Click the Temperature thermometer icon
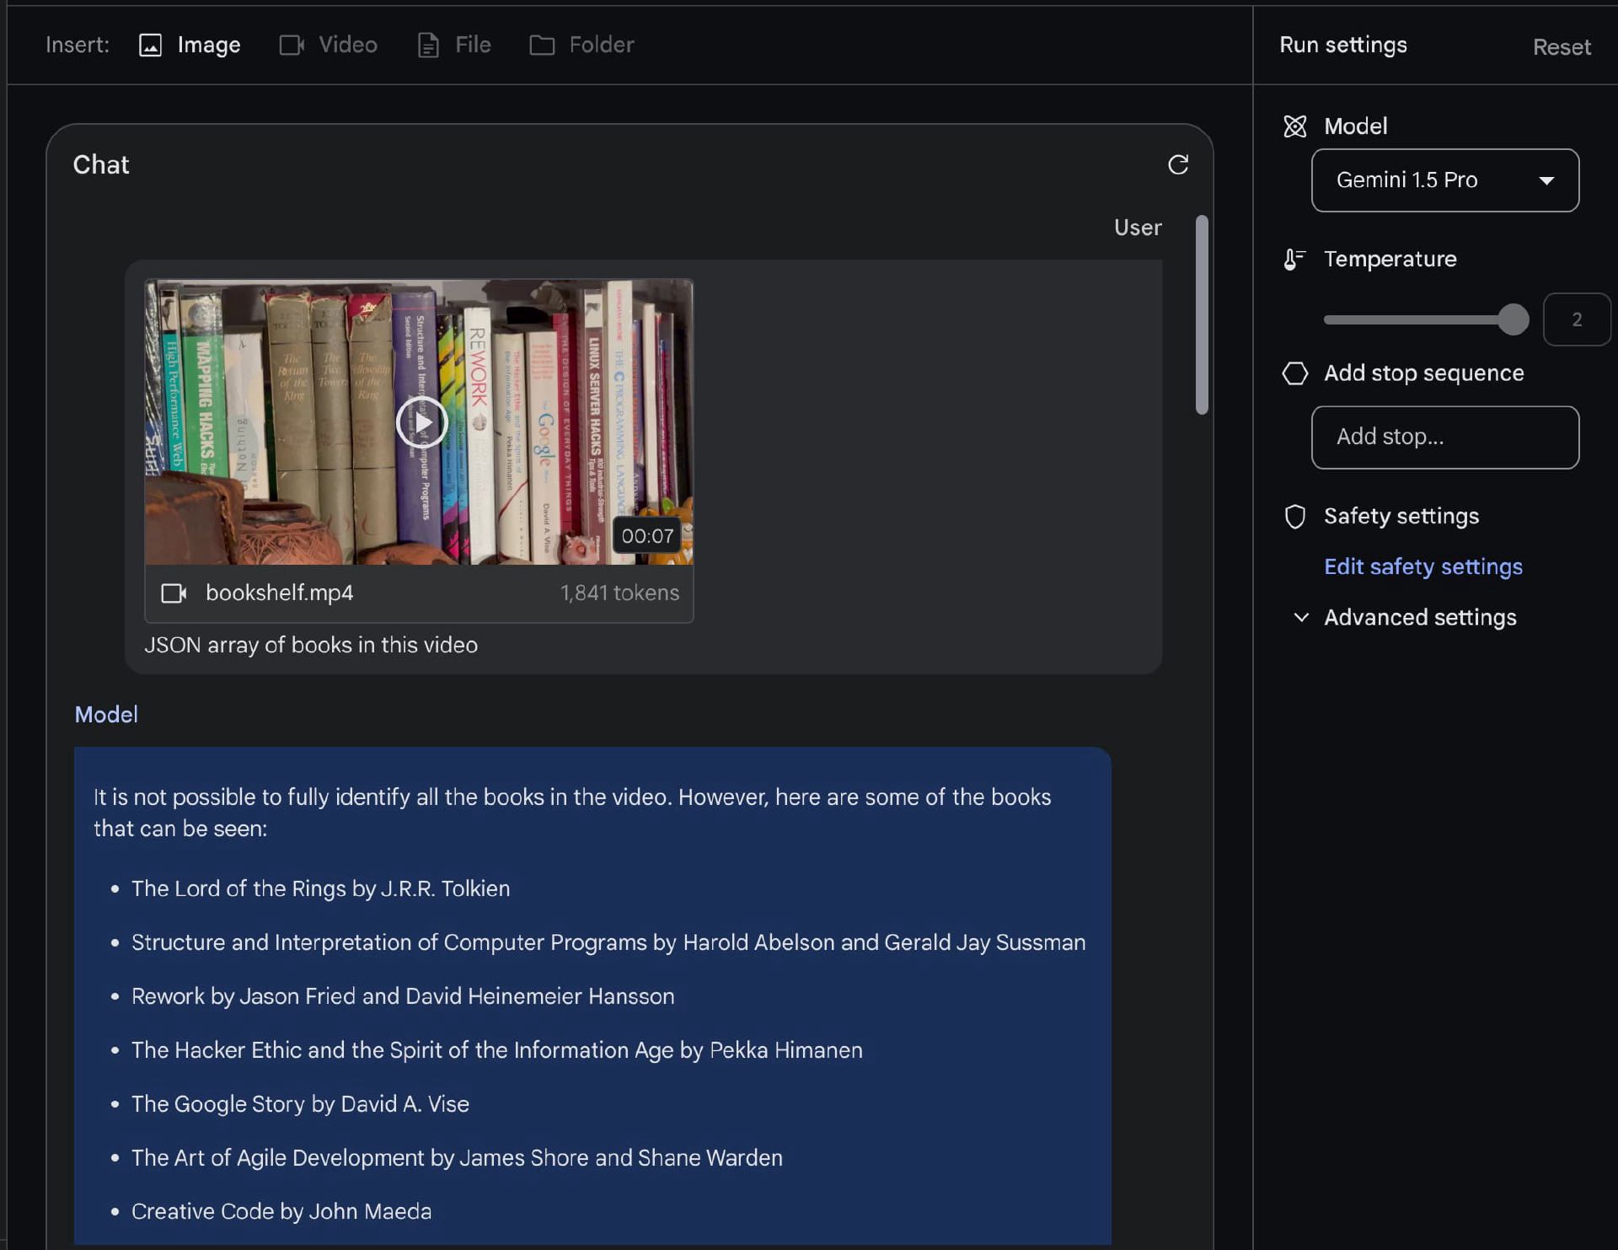The width and height of the screenshot is (1618, 1250). tap(1294, 260)
